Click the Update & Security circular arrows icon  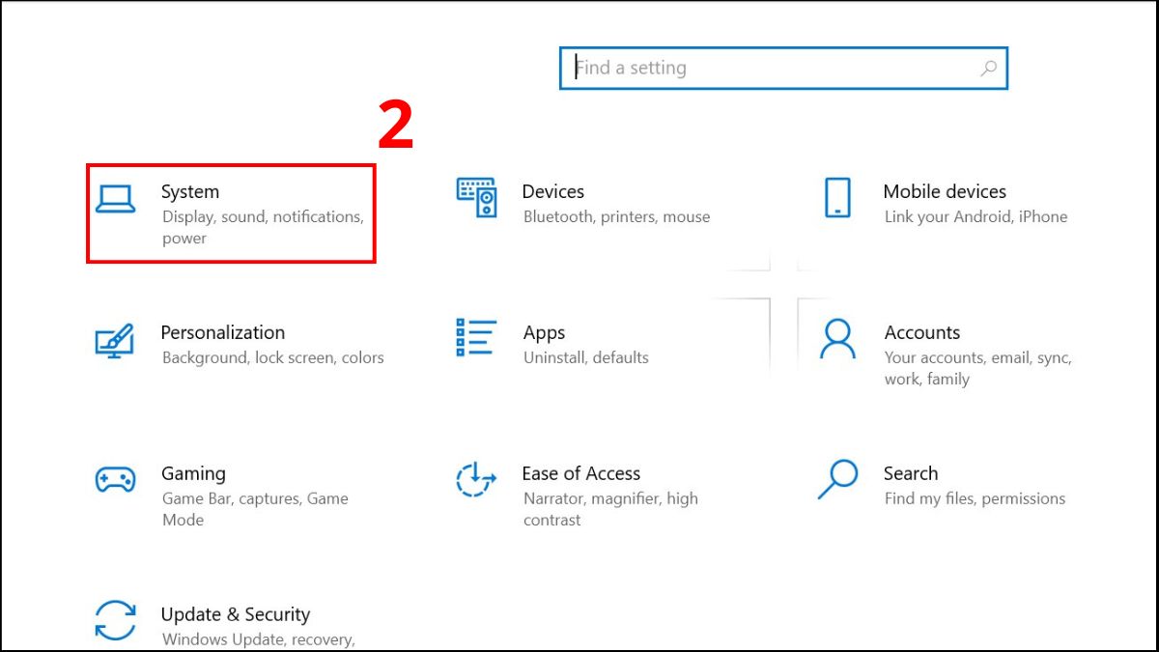[x=116, y=619]
